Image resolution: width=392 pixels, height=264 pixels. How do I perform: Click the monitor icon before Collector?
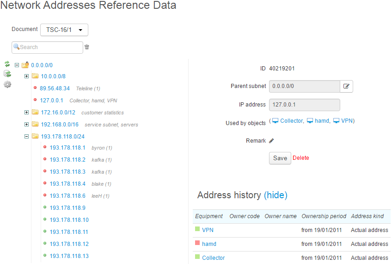[x=275, y=121]
